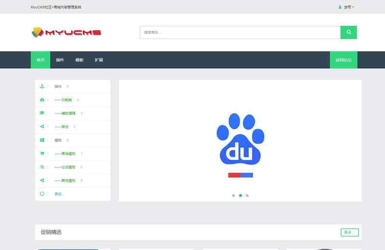Click the 更多... link in sidebar

click(59, 194)
